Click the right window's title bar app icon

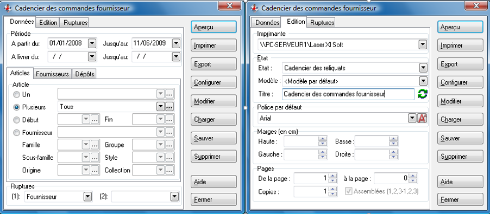tap(255, 8)
